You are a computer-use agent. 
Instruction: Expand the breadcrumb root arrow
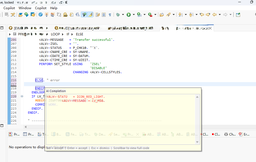pos(10,34)
